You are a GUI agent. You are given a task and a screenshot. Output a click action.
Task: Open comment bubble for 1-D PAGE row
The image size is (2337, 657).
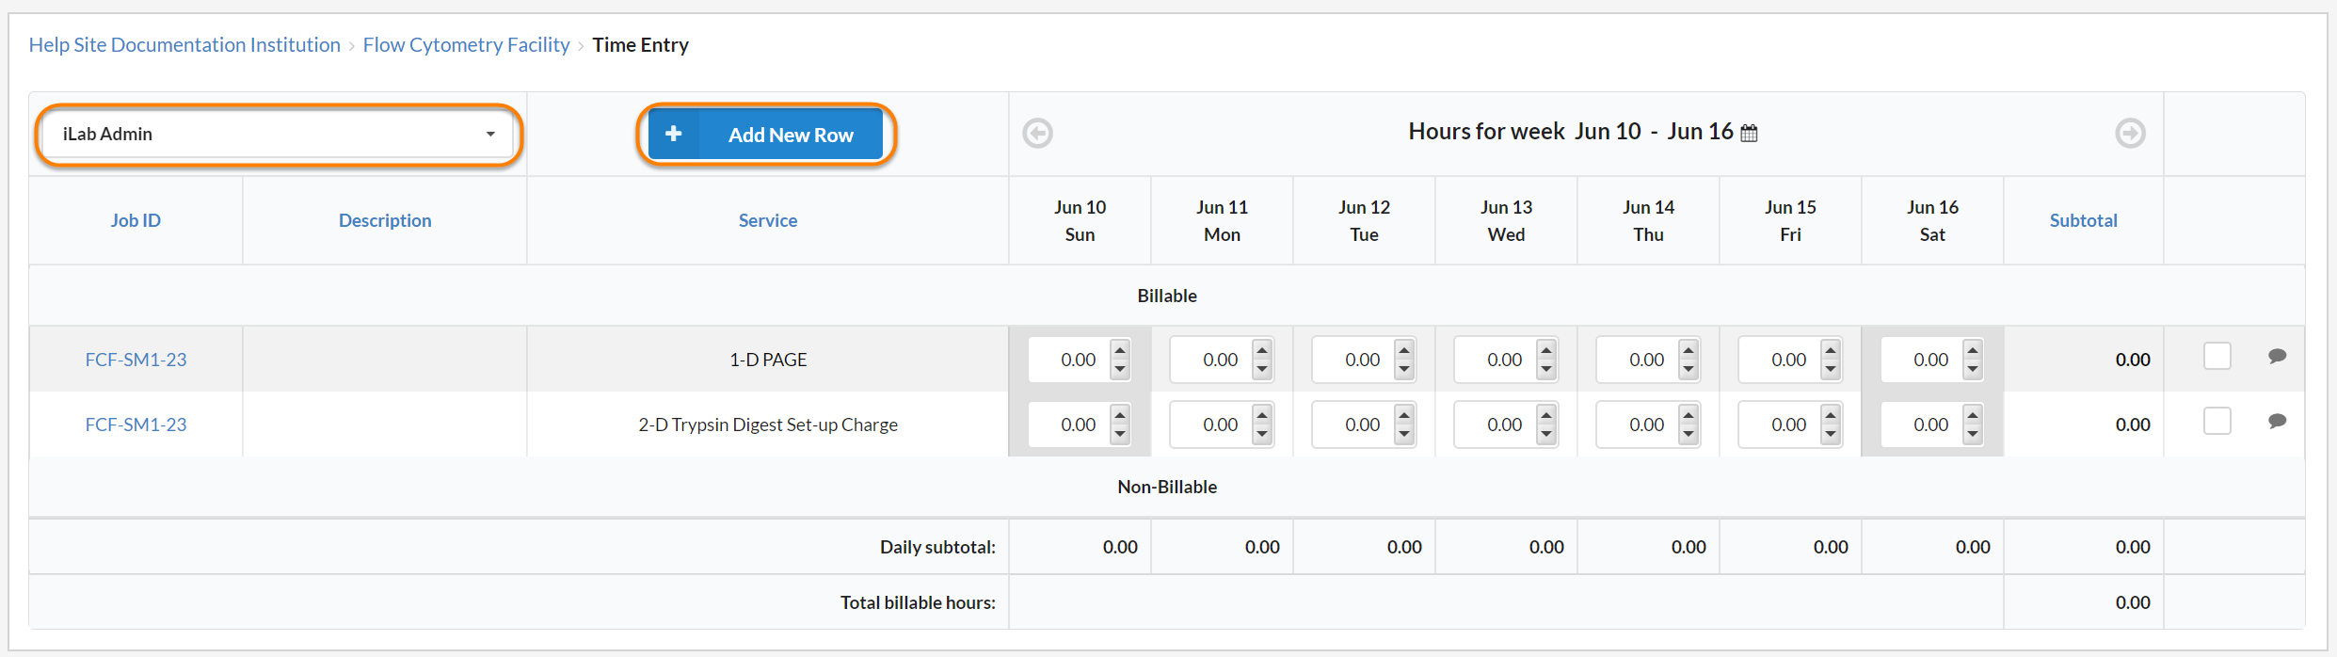2277,356
